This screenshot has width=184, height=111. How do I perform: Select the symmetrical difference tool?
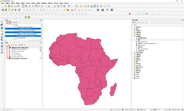(x=146, y=43)
